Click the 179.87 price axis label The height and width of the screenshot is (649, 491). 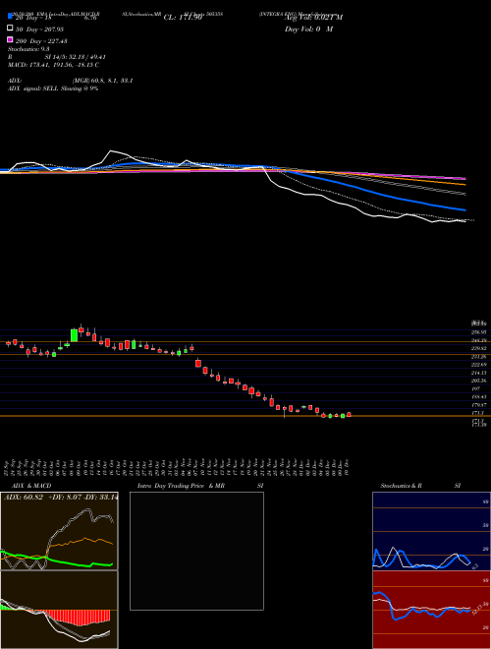coord(480,405)
